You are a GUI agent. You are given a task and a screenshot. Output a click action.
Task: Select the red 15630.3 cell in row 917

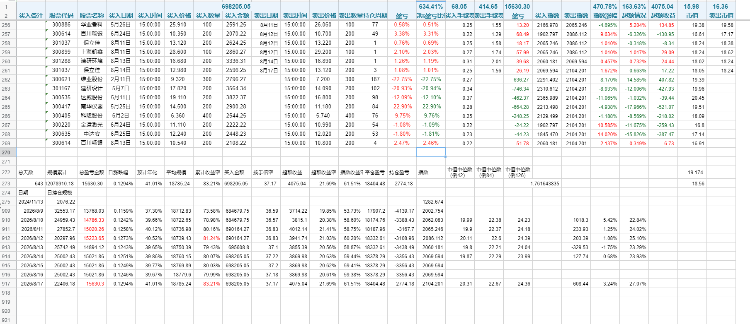coord(92,284)
